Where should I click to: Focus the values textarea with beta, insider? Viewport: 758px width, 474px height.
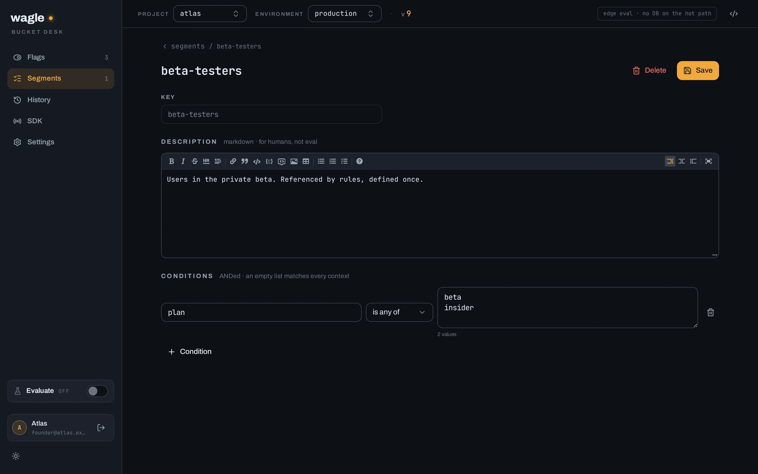point(567,308)
